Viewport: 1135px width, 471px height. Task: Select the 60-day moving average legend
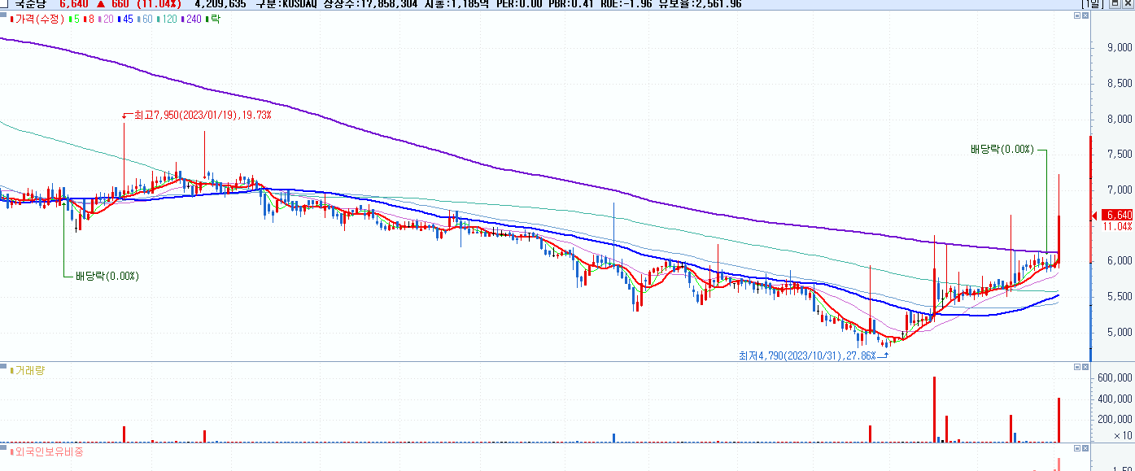146,18
